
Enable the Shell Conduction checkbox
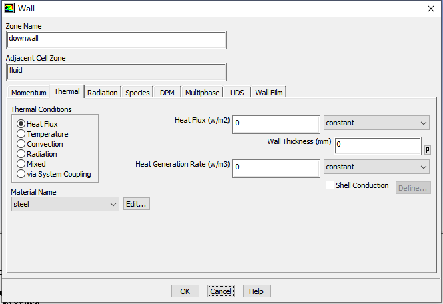(x=330, y=185)
